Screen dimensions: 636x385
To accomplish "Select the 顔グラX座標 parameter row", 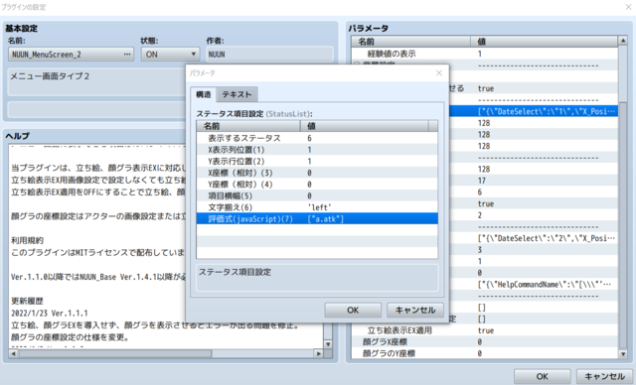I will (485, 342).
